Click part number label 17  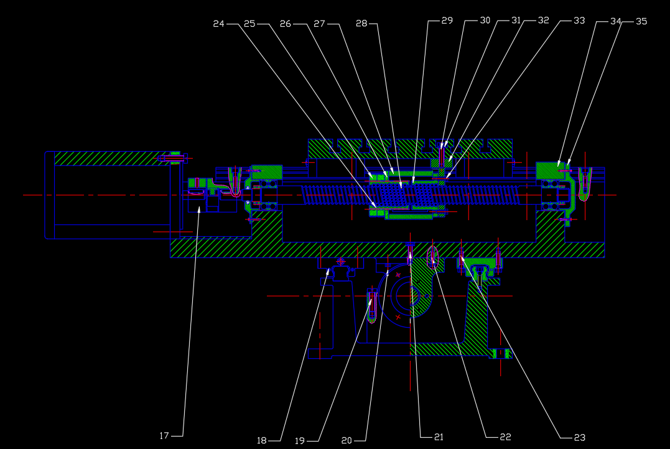pyautogui.click(x=164, y=436)
